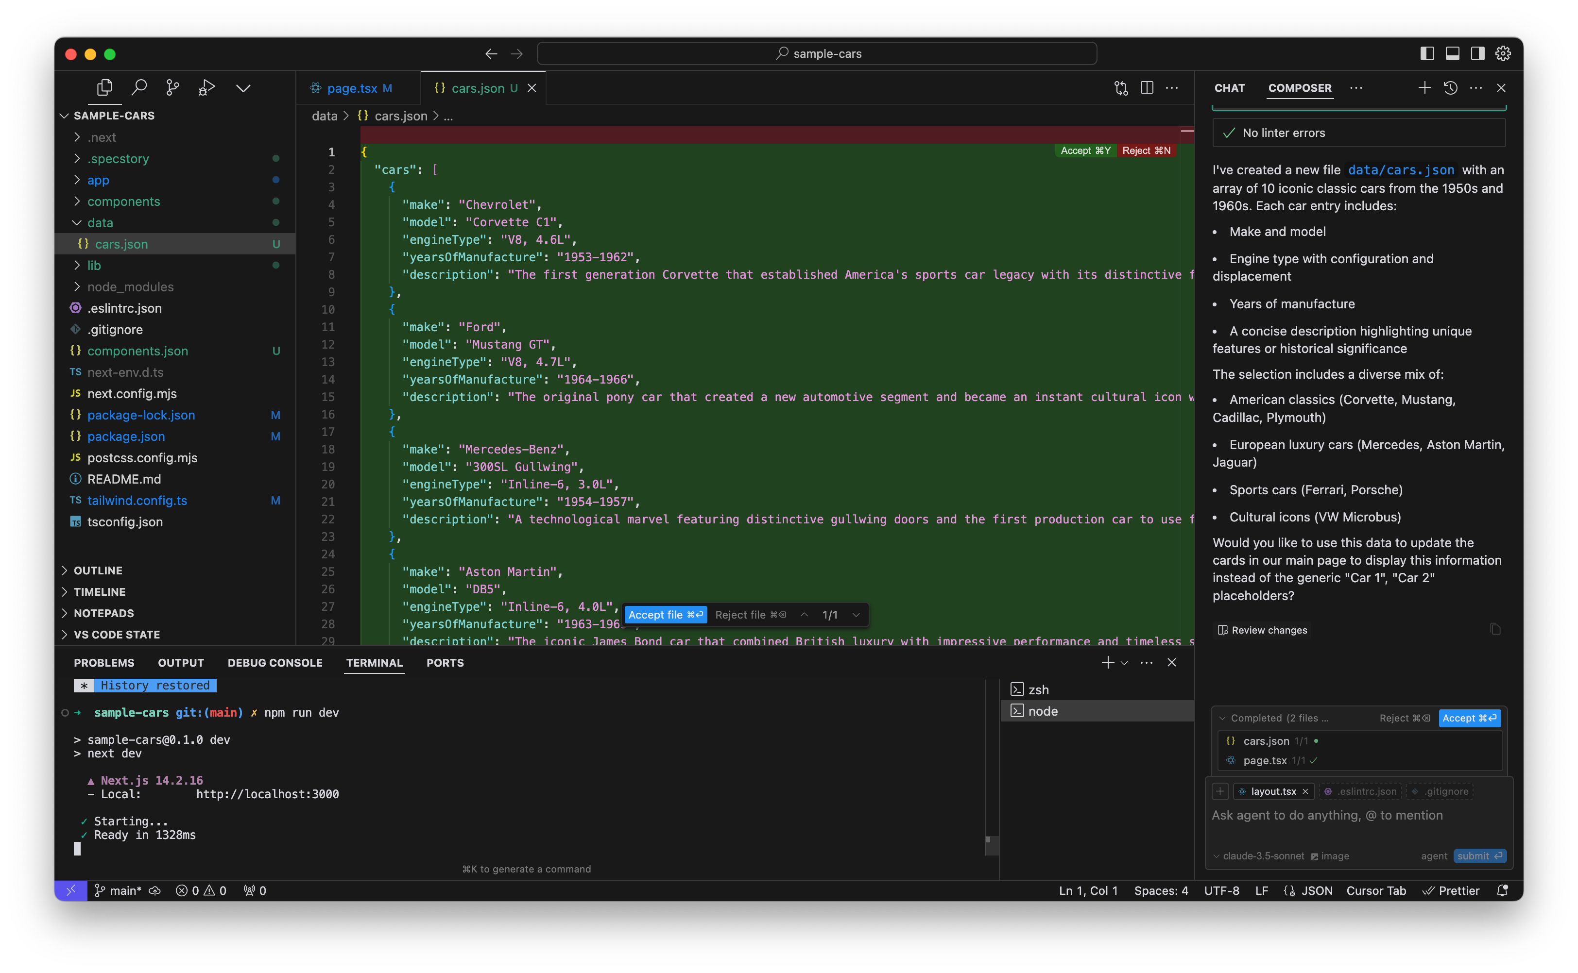Switch to the CHAT tab
1578x973 pixels.
coord(1229,88)
